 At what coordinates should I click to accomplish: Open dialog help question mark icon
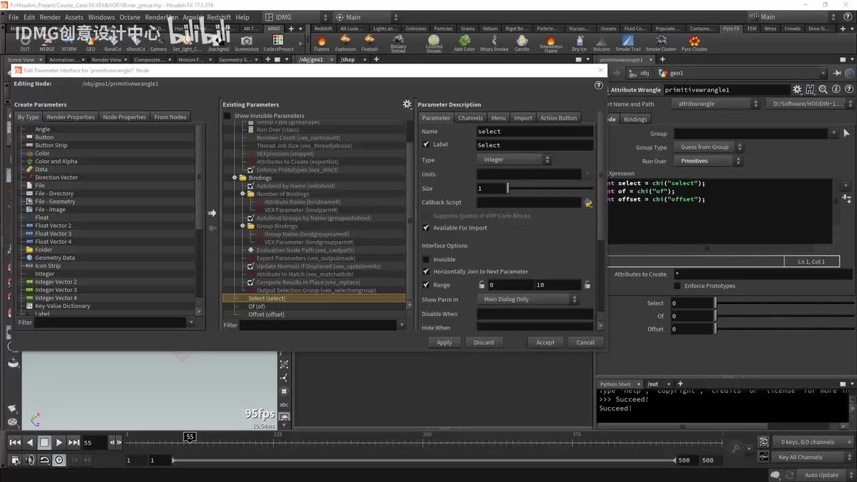click(599, 86)
